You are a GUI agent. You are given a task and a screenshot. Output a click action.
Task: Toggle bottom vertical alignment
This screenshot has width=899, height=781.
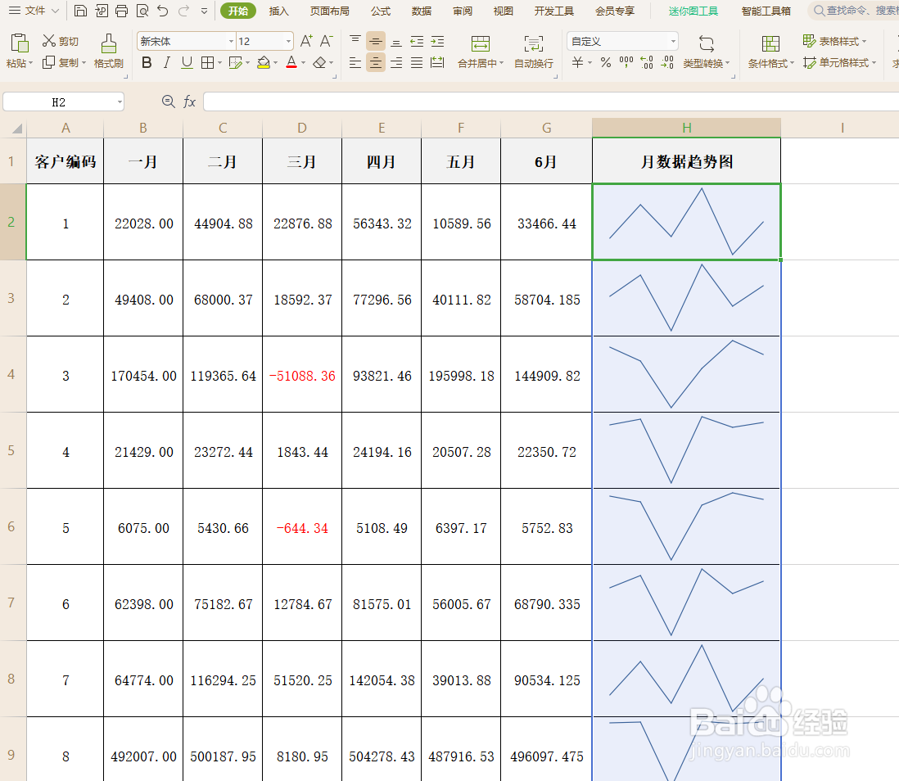(x=396, y=41)
